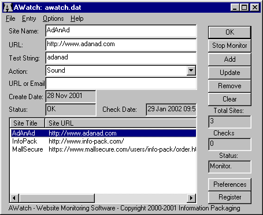Remove the selected site entry

click(x=229, y=86)
